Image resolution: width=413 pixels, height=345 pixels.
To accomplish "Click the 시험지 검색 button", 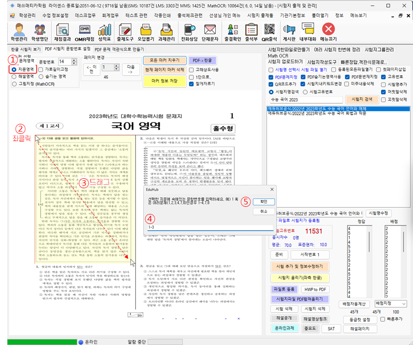I will [363, 99].
